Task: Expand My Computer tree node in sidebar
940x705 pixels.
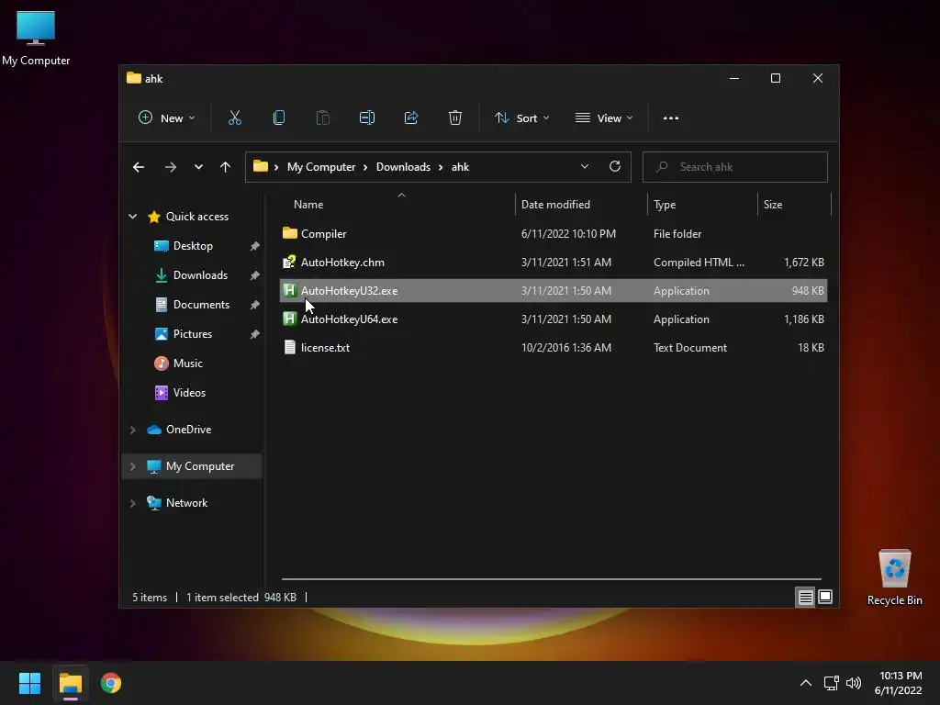Action: 132,466
